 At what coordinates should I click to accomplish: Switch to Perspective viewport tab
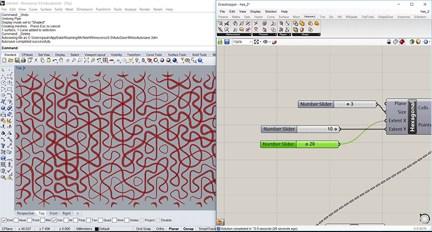(25, 213)
